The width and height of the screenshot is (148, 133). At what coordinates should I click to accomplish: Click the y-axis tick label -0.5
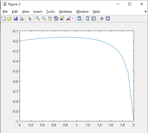click(15, 71)
